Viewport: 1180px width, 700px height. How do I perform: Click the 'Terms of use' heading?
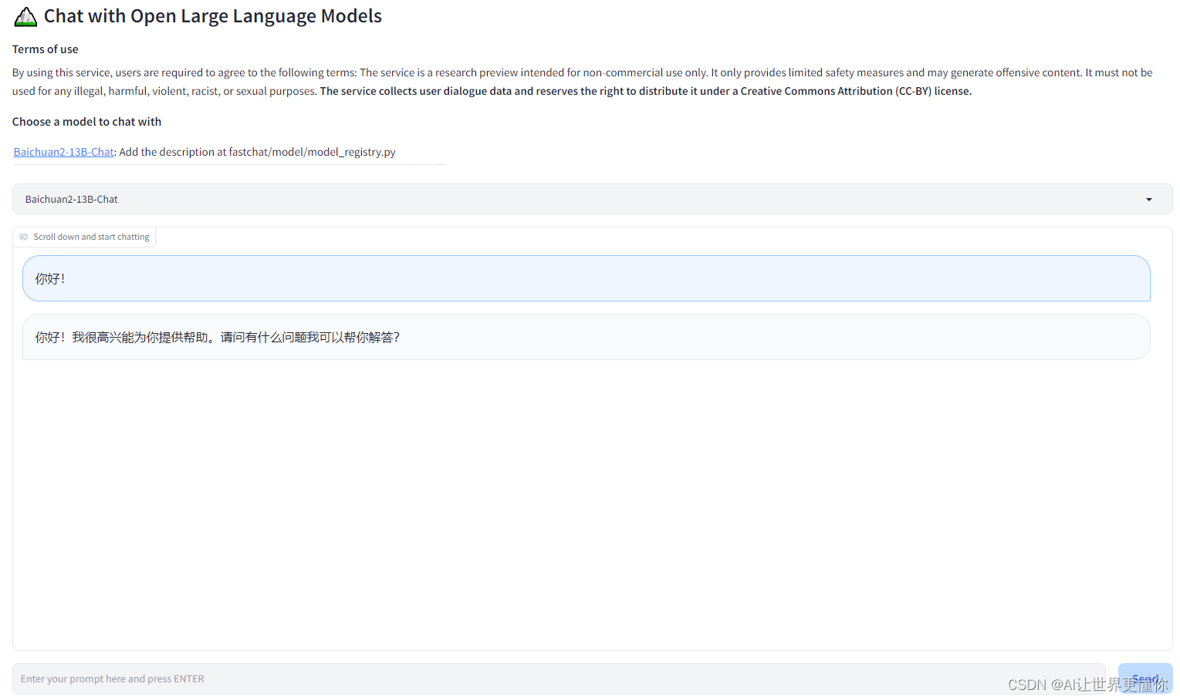pos(46,49)
